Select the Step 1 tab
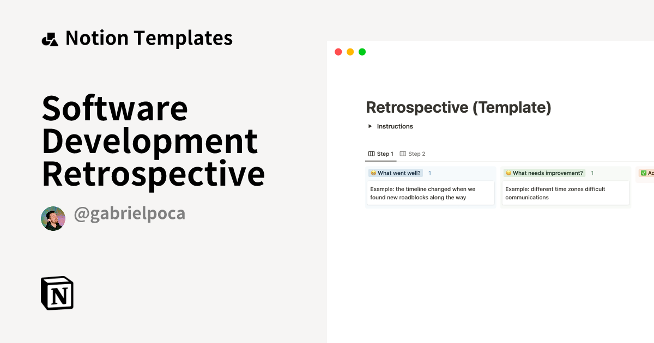This screenshot has height=343, width=654. tap(384, 154)
